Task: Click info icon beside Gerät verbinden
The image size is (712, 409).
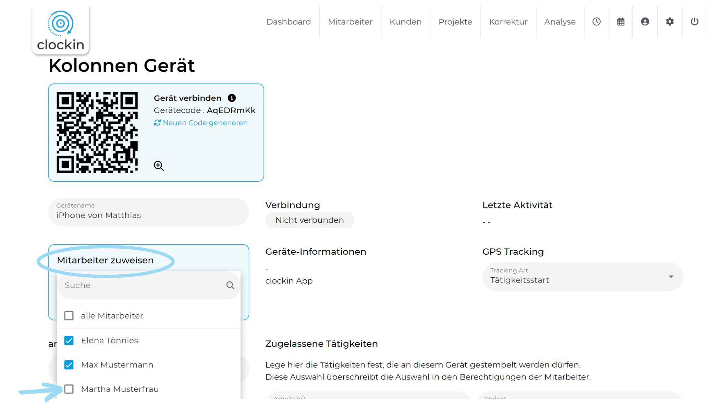Action: 232,98
